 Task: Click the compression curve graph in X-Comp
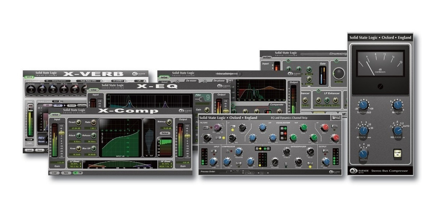120,138
